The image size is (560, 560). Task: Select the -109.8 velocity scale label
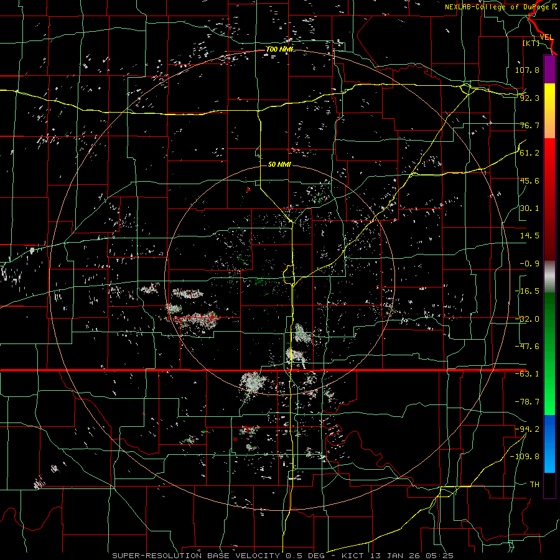coord(525,457)
